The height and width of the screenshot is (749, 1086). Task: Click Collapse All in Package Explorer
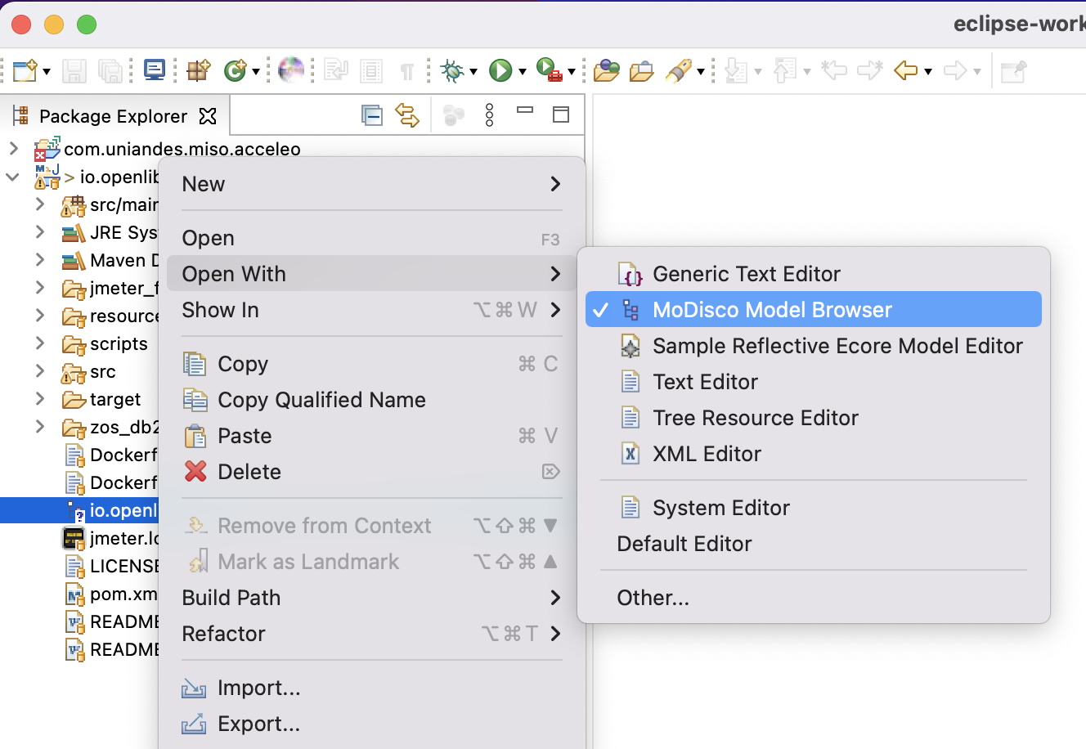pos(372,115)
